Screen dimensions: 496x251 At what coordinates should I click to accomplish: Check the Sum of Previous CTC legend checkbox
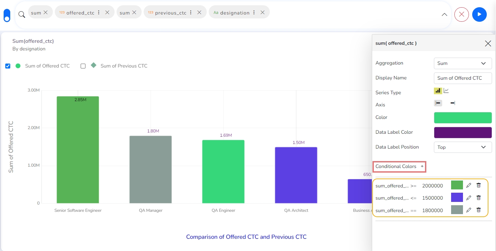pos(83,66)
